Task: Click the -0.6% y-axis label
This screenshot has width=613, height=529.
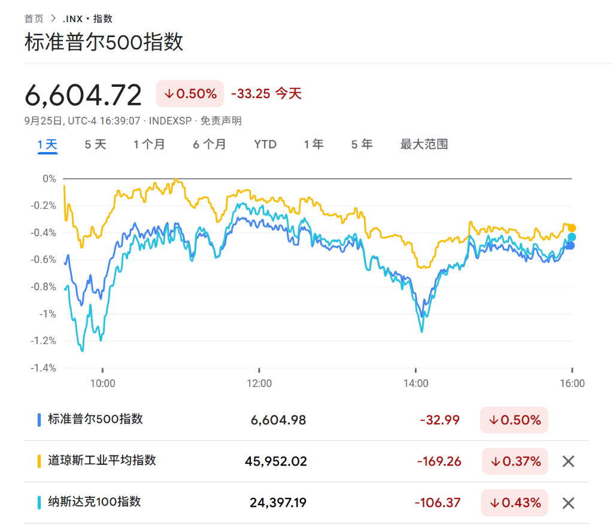Action: point(43,260)
